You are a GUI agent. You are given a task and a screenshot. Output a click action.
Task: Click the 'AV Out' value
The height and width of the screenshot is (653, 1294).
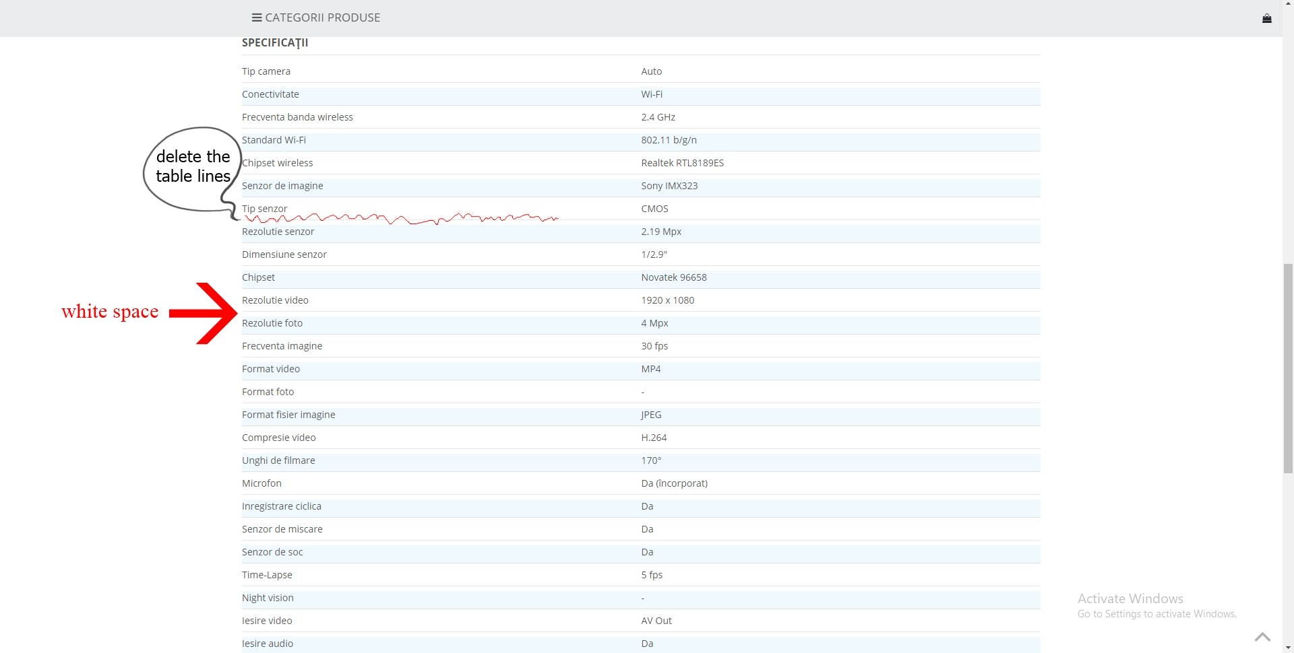[x=656, y=621]
